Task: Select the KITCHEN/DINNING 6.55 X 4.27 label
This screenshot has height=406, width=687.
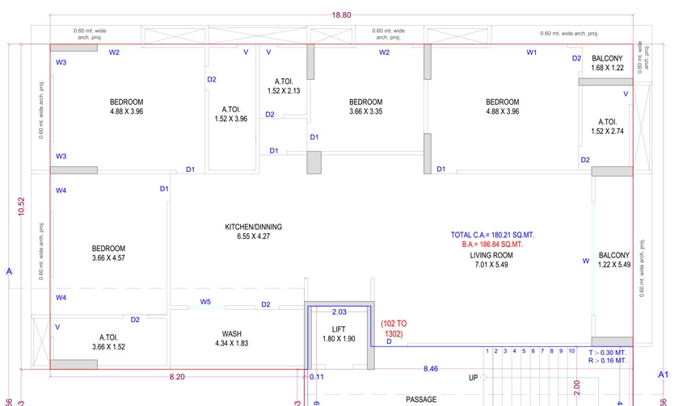Action: pos(253,232)
